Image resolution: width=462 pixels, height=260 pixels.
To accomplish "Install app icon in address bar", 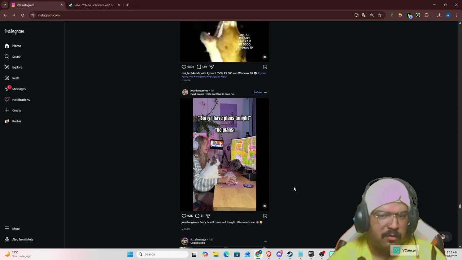I will click(357, 15).
